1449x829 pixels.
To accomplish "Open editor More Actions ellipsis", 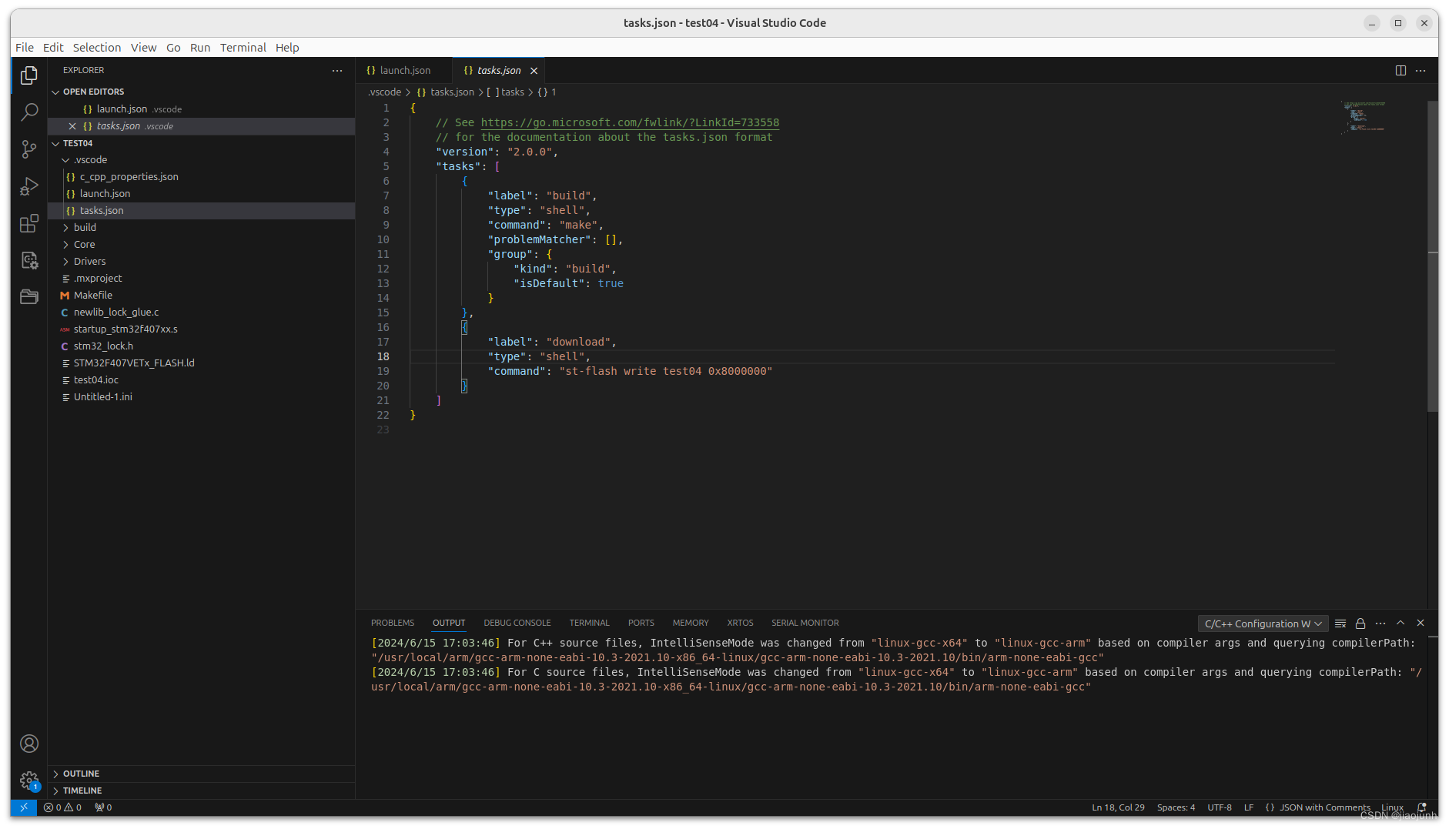I will (x=1421, y=70).
